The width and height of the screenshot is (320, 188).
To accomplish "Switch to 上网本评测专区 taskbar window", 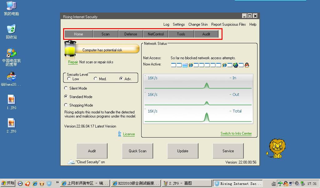I will (85, 183).
